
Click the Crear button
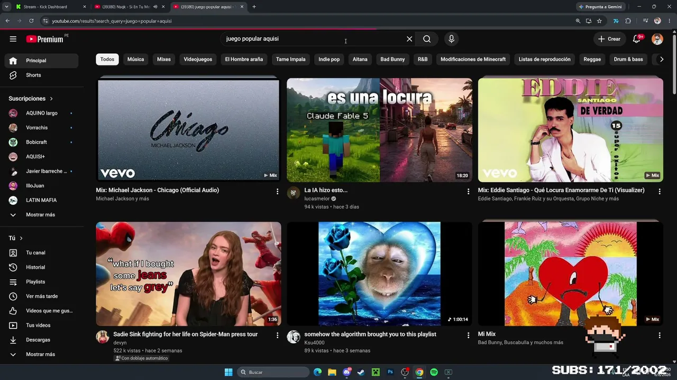pyautogui.click(x=609, y=39)
